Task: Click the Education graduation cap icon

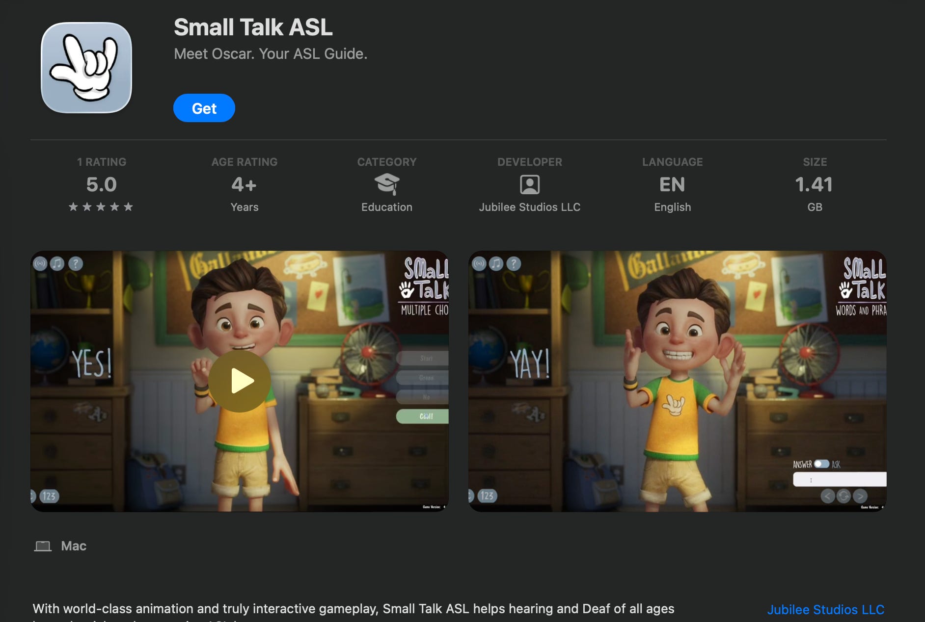Action: click(387, 184)
